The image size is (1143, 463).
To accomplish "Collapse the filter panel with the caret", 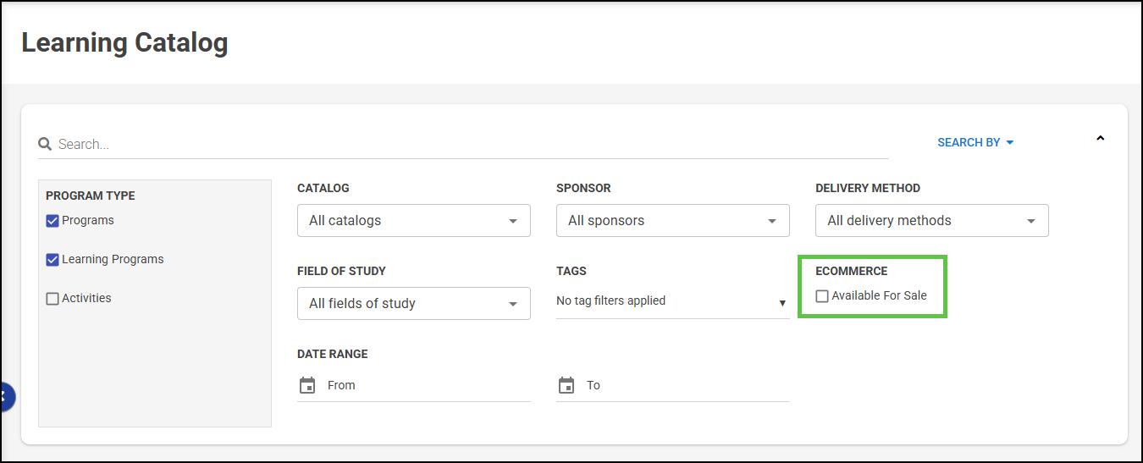I will [x=1100, y=138].
